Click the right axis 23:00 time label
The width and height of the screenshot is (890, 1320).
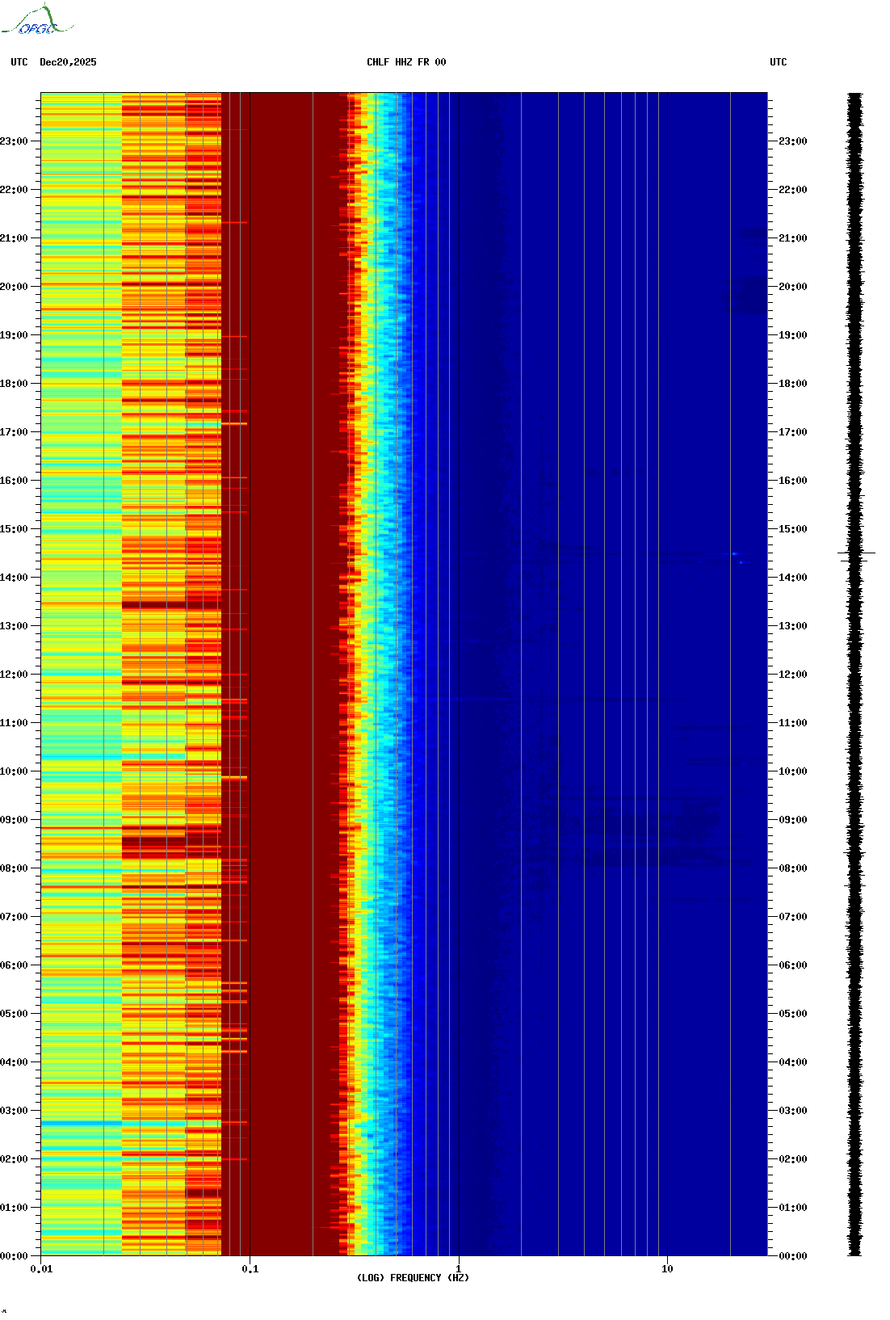[x=792, y=141]
